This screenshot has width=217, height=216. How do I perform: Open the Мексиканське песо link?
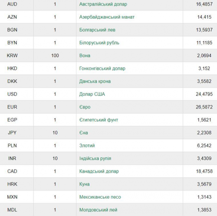coord(100,197)
